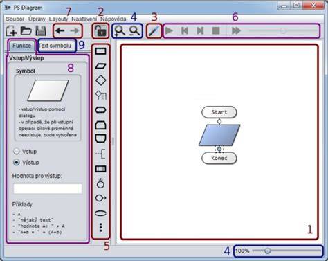Image resolution: width=328 pixels, height=261 pixels.
Task: Select the subroutine double-bar rectangle symbol
Action: coord(101,169)
